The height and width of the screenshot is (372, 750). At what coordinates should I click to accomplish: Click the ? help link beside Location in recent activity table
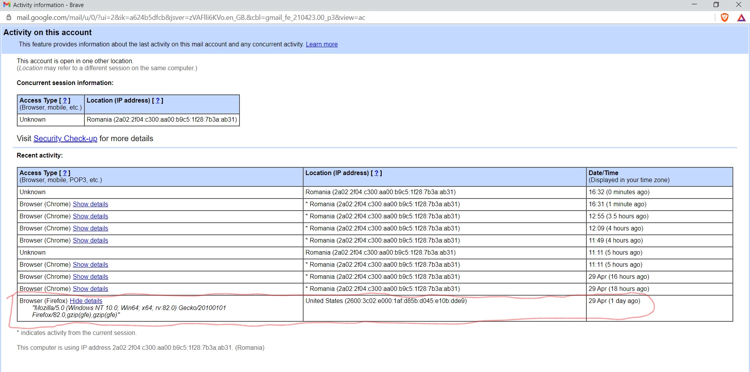click(x=376, y=173)
